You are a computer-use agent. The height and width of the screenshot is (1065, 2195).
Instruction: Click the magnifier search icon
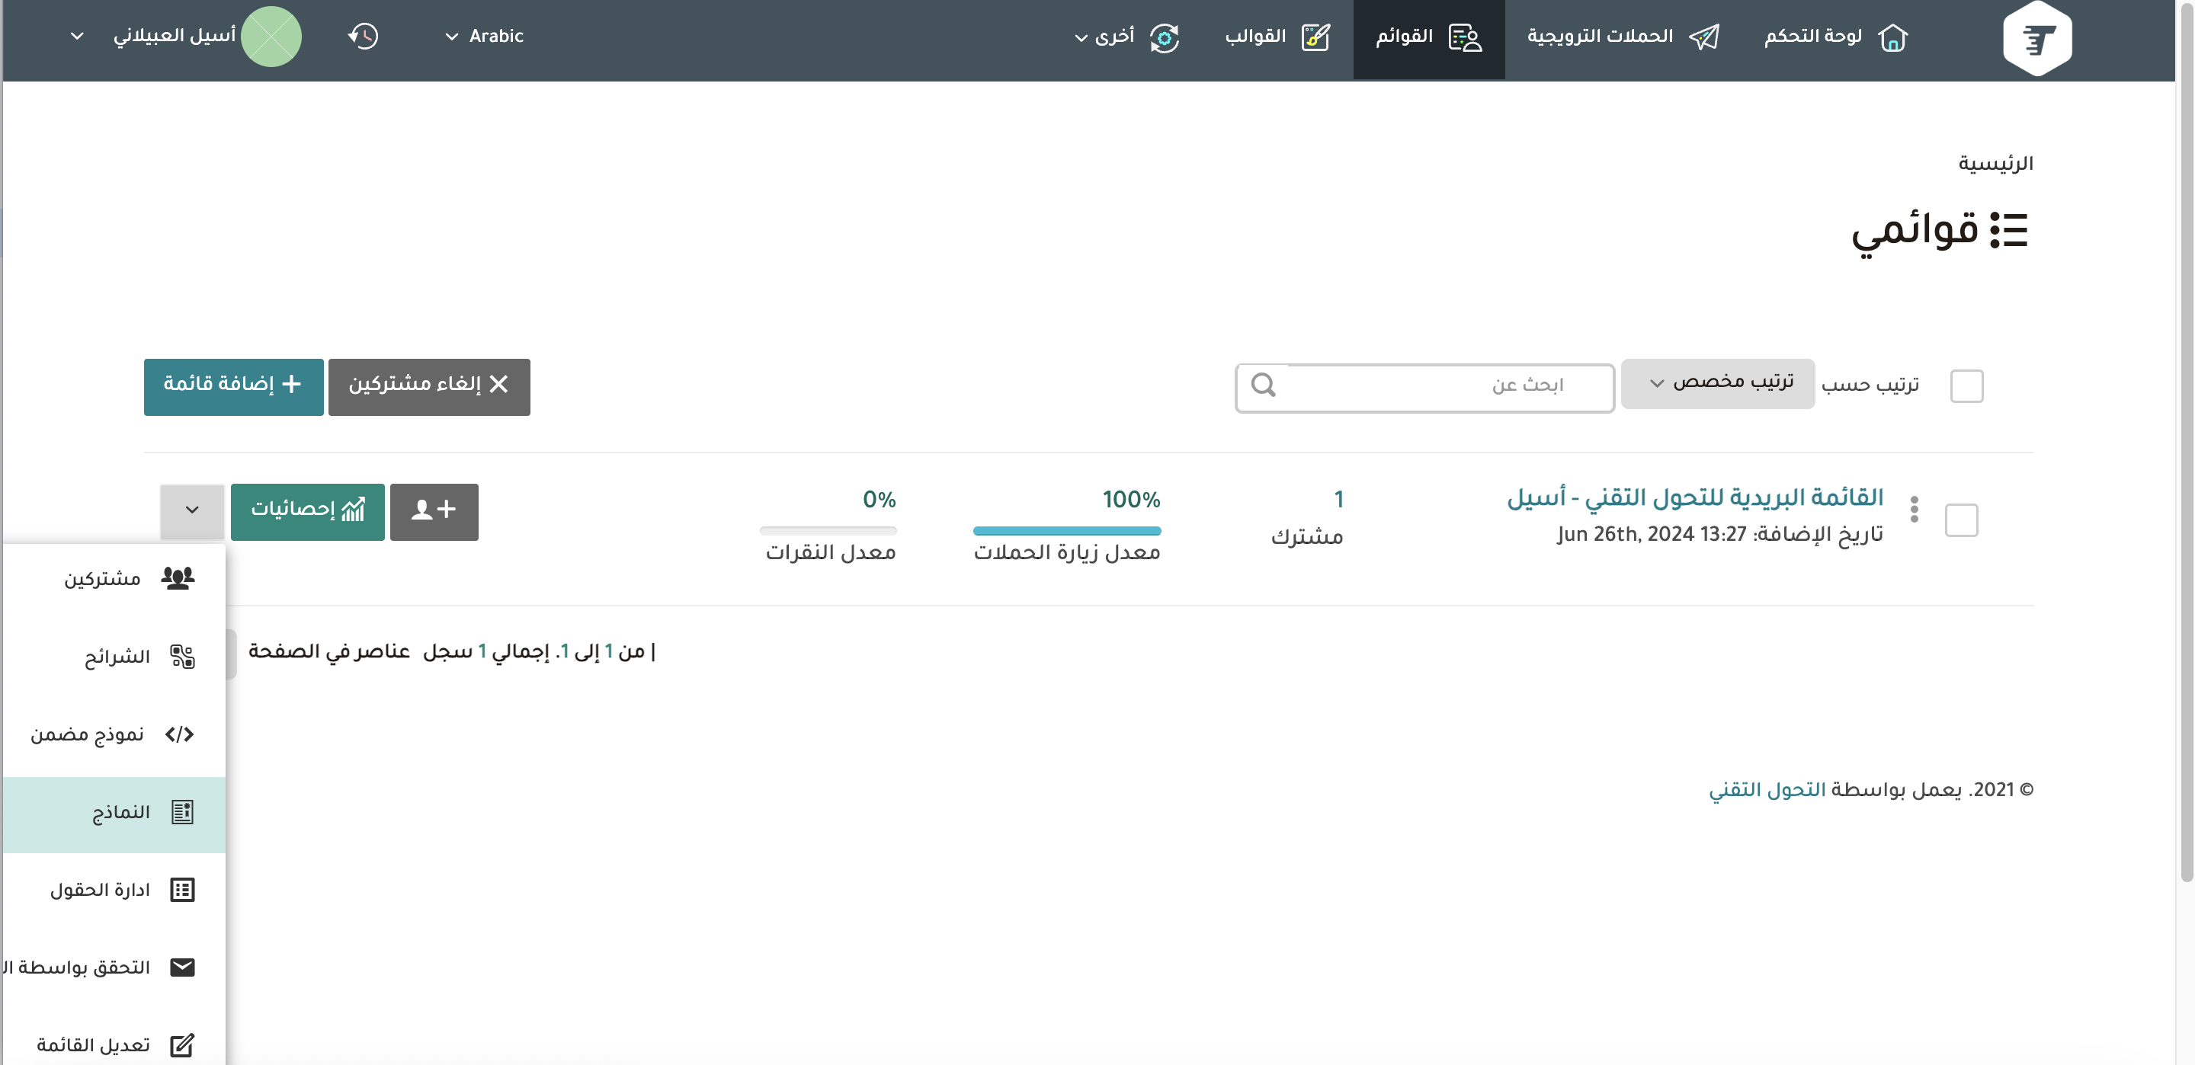(x=1263, y=385)
